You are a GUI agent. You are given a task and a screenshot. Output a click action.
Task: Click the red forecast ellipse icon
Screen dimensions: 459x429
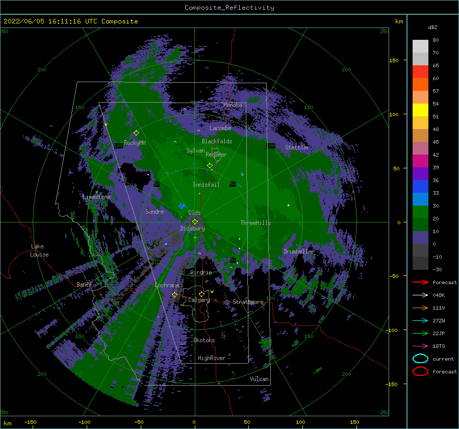click(x=420, y=371)
